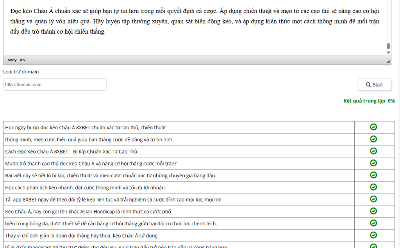Select "div" in the editor breadcrumb path
Screen dimensions: 400x248
pos(23,60)
